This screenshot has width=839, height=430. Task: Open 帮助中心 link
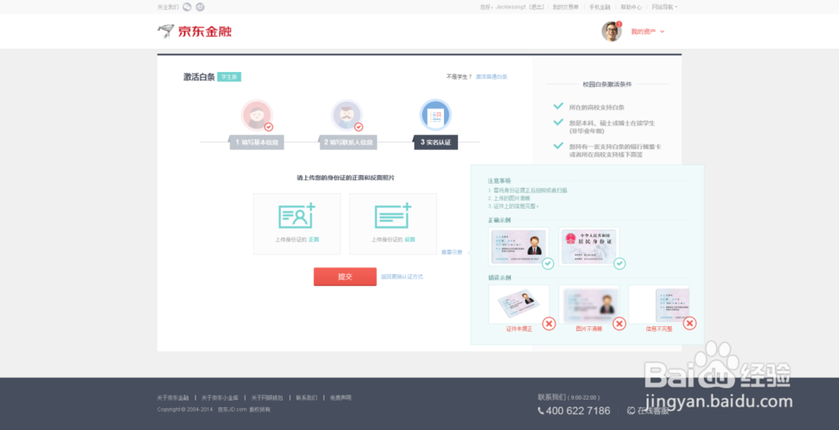click(x=631, y=7)
